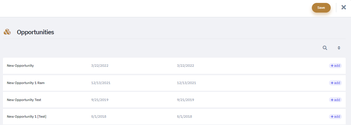Close the panel with the X icon
This screenshot has width=351, height=125.
[344, 7]
